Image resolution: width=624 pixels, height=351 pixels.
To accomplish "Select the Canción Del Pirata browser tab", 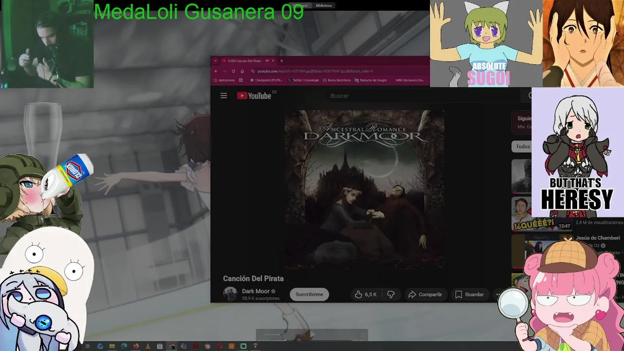I will click(249, 61).
